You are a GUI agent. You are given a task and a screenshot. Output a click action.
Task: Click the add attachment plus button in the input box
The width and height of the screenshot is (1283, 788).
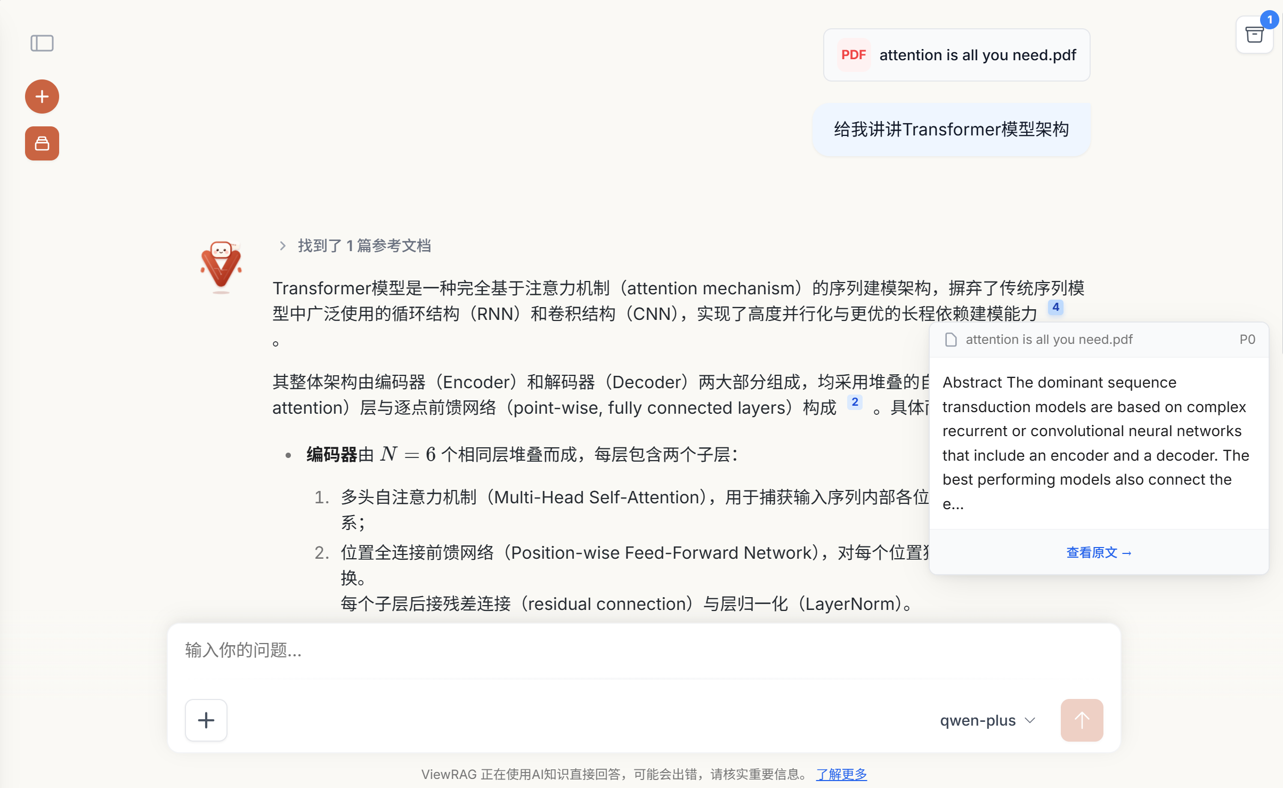click(x=206, y=720)
